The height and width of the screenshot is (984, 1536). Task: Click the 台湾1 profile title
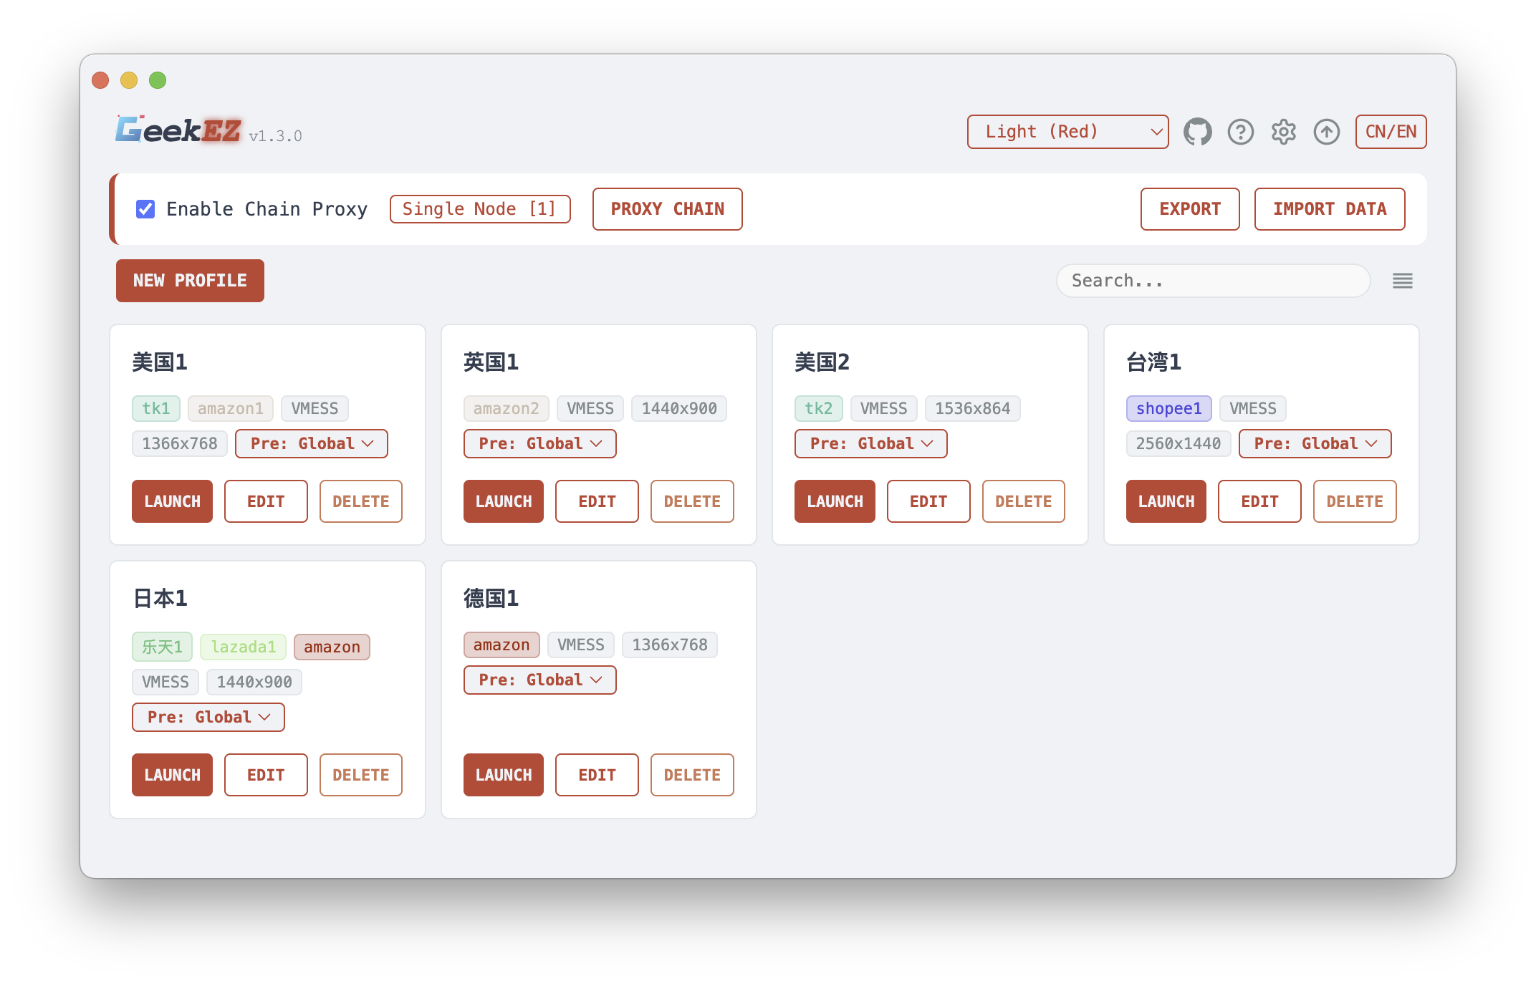click(x=1153, y=362)
